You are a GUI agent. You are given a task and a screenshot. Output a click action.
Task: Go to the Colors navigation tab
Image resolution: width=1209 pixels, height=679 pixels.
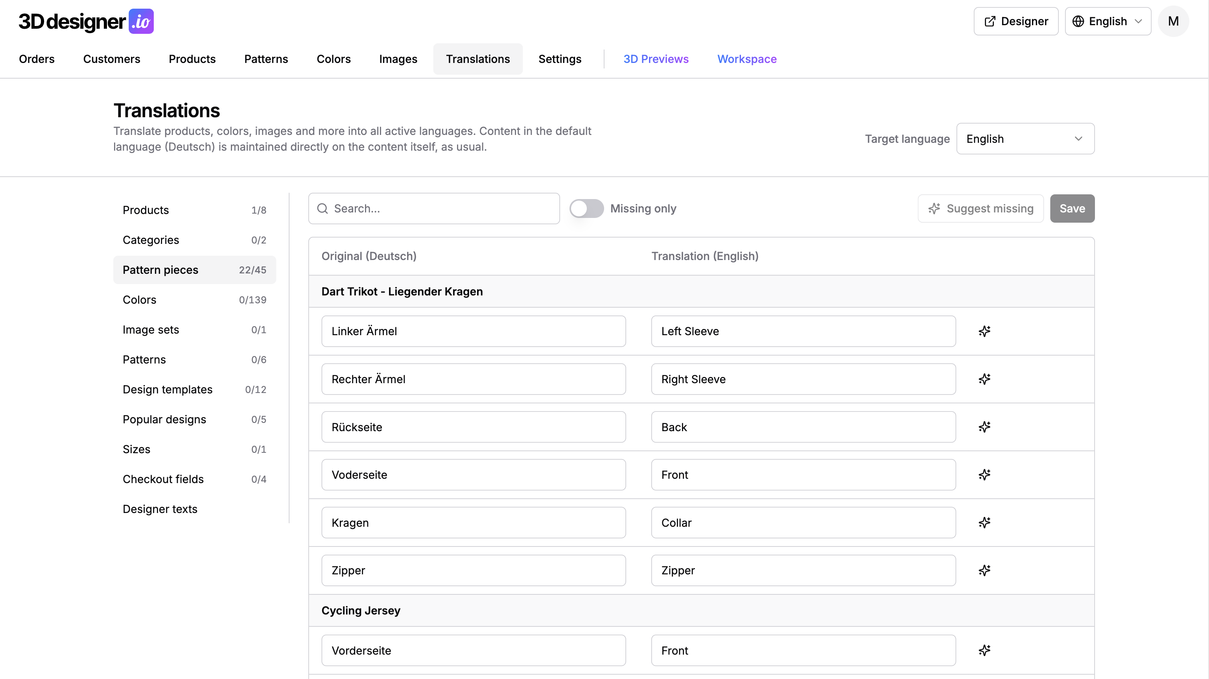(333, 59)
